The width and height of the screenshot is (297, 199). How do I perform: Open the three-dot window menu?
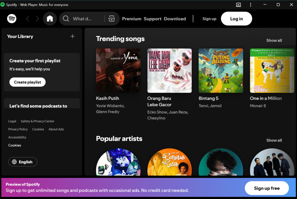[x=251, y=5]
